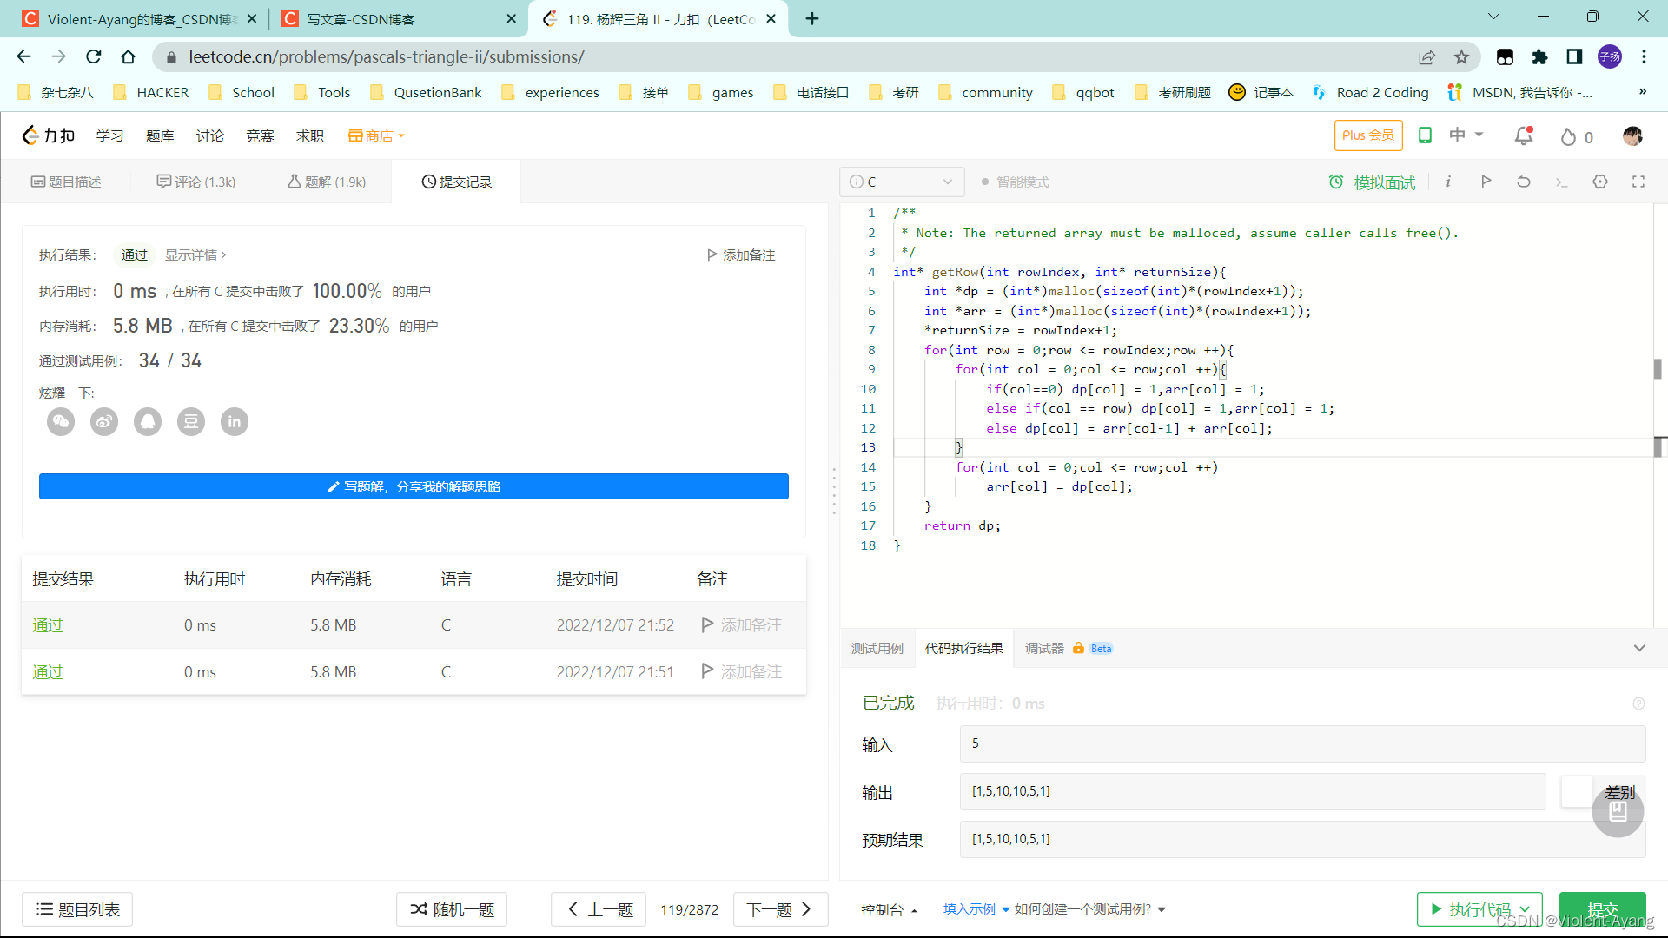The image size is (1668, 938).
Task: Enter fullscreen editor mode icon
Action: (x=1638, y=182)
